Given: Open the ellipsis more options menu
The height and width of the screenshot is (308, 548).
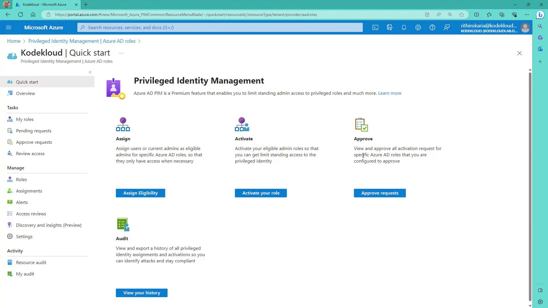Looking at the screenshot, I should click(121, 53).
